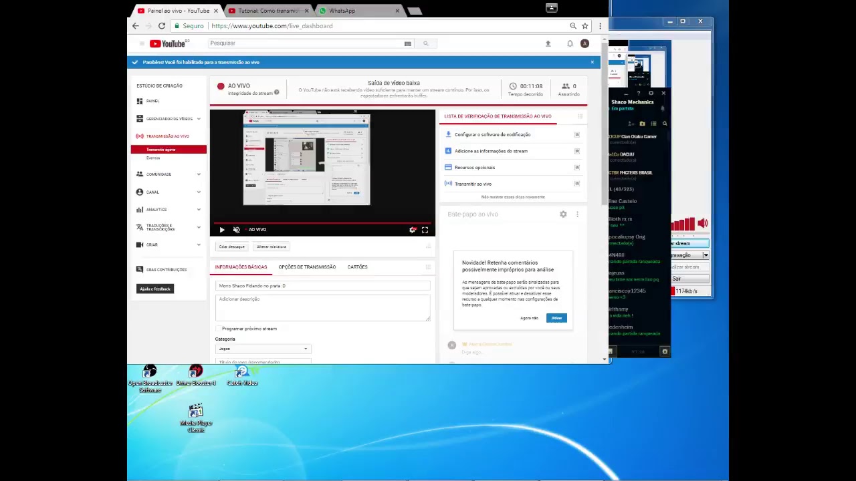The width and height of the screenshot is (856, 481).
Task: Click the stream title input field
Action: click(323, 286)
